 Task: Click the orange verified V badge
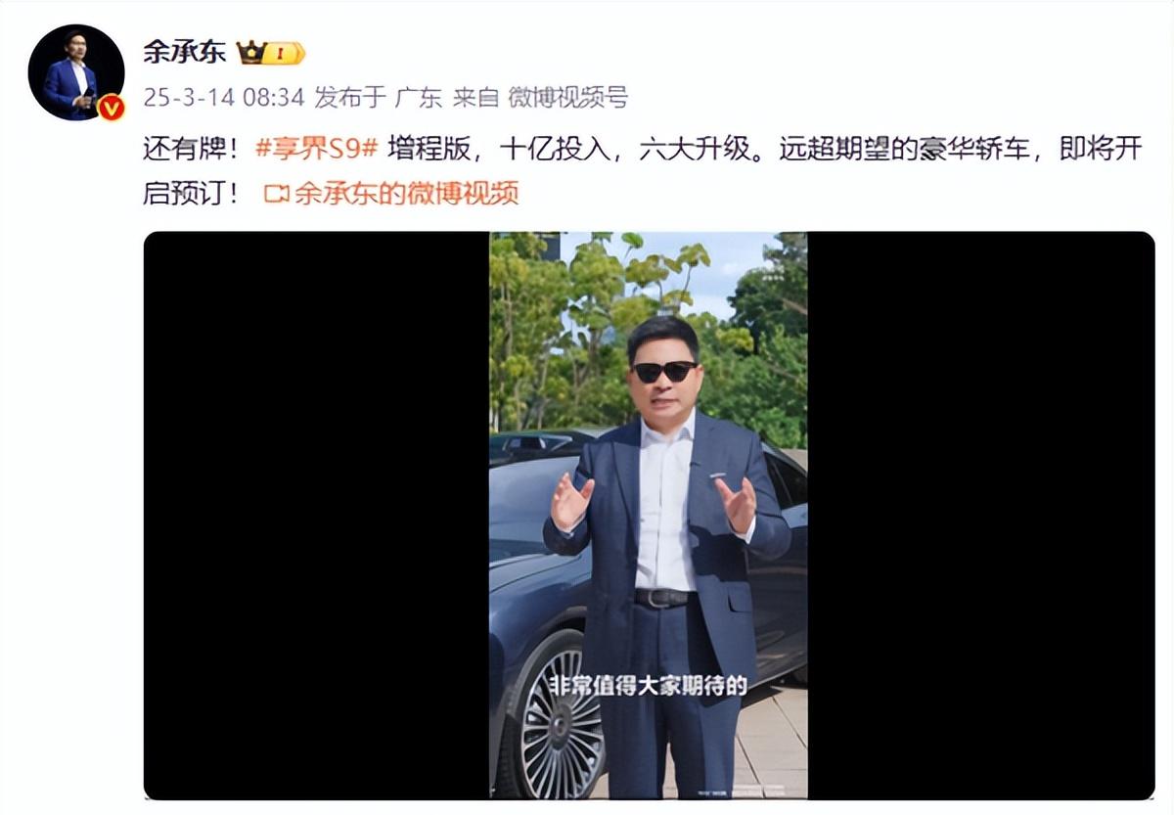click(112, 108)
